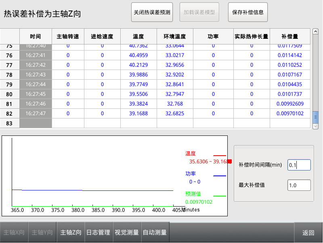This screenshot has width=323, height=243.
Task: Click the green 预测值 legend line
Action: click(220, 196)
